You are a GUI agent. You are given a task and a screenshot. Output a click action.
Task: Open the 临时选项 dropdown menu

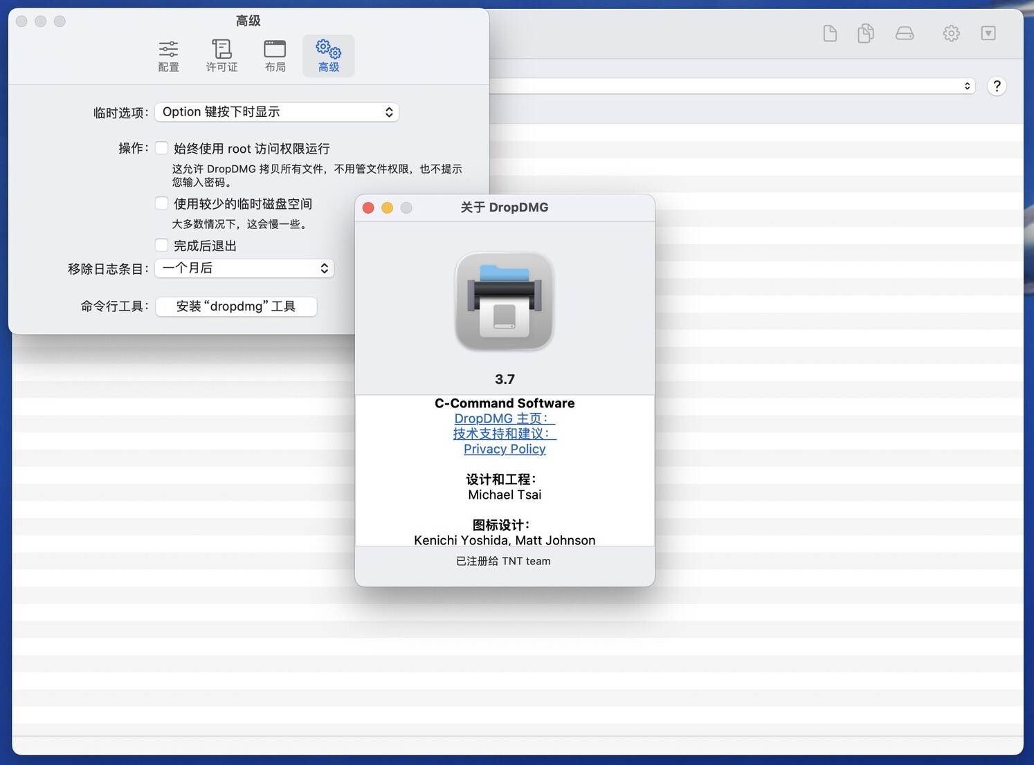277,112
